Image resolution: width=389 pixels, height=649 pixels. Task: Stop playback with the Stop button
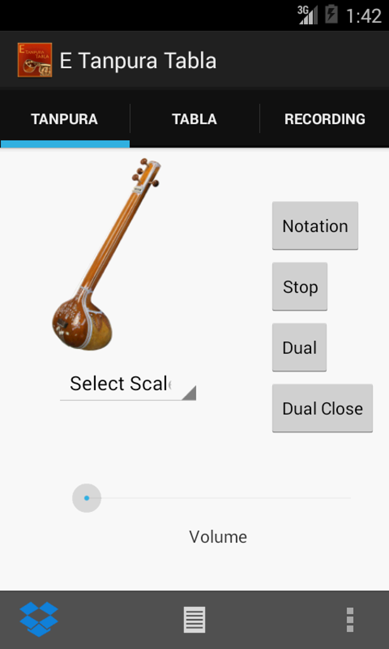point(300,286)
